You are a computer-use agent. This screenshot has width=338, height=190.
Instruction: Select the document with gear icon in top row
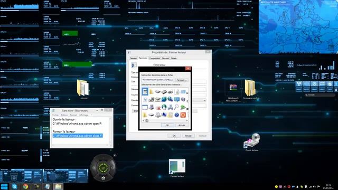pyautogui.click(x=176, y=92)
